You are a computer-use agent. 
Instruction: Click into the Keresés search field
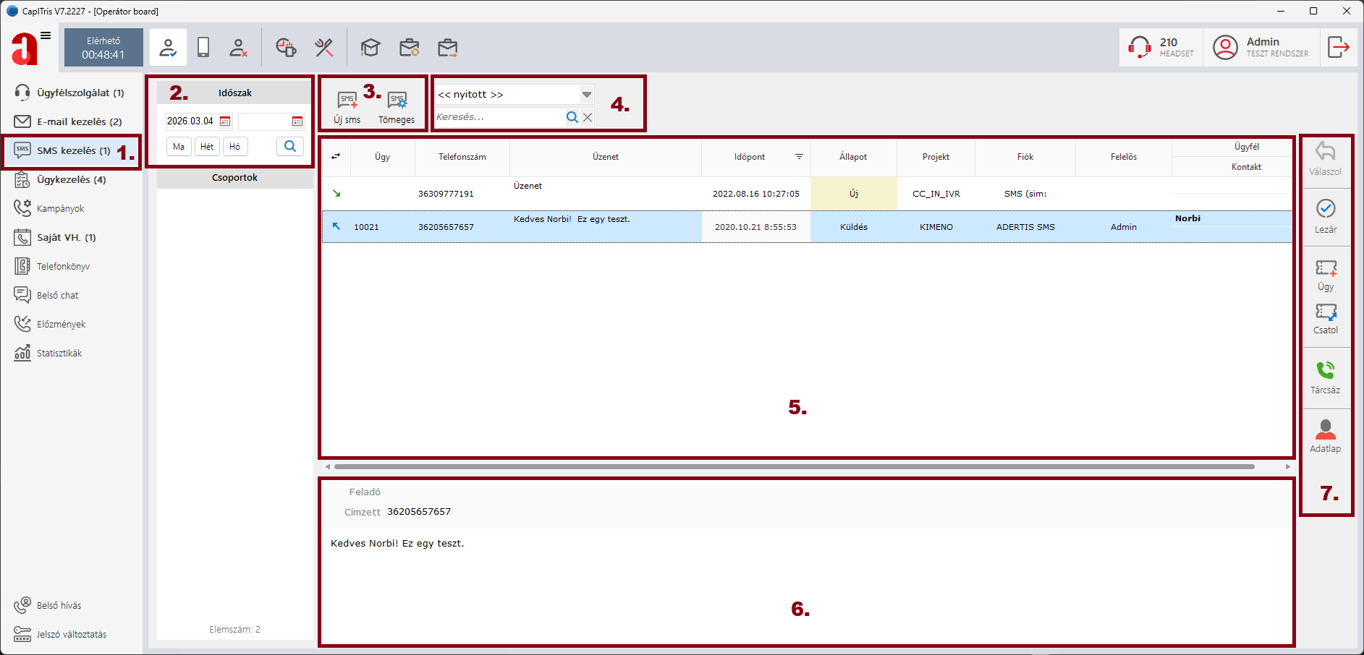(x=498, y=117)
